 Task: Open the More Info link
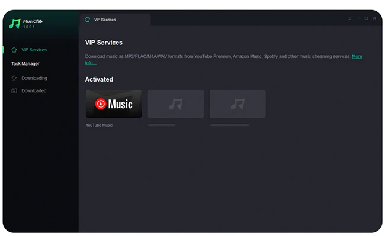(357, 56)
